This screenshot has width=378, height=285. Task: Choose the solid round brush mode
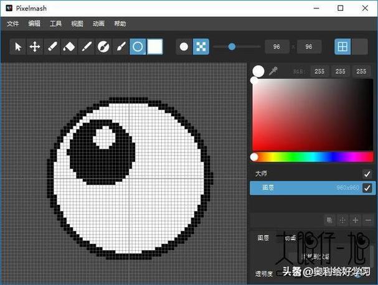[184, 47]
